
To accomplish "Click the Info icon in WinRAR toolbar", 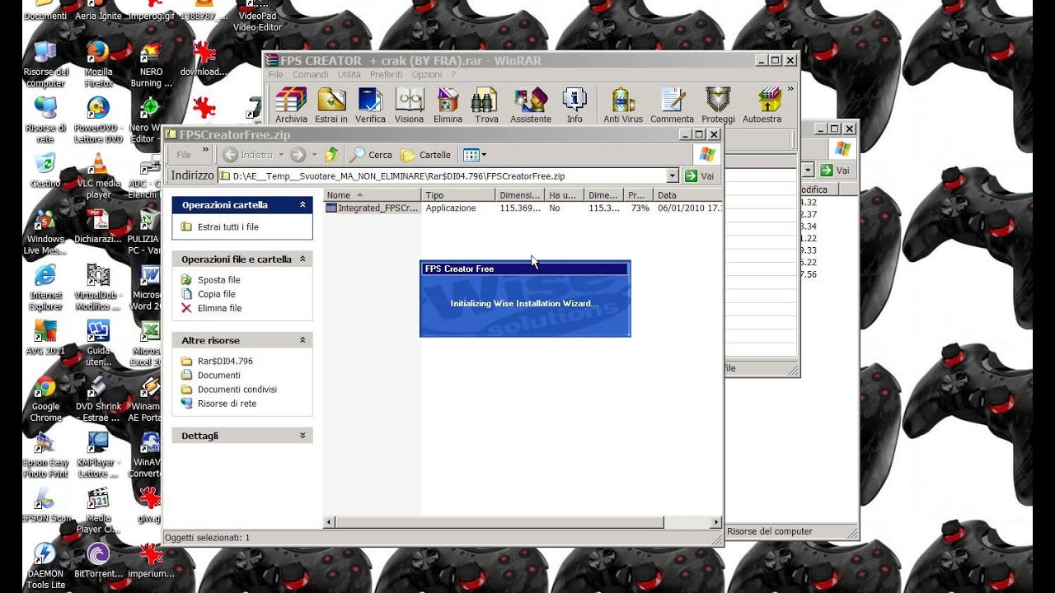I will pyautogui.click(x=574, y=105).
